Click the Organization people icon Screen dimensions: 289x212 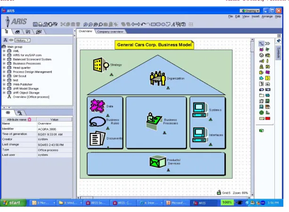click(158, 78)
